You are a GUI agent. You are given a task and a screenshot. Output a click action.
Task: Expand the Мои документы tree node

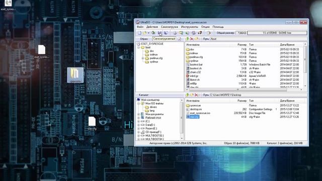(x=139, y=114)
